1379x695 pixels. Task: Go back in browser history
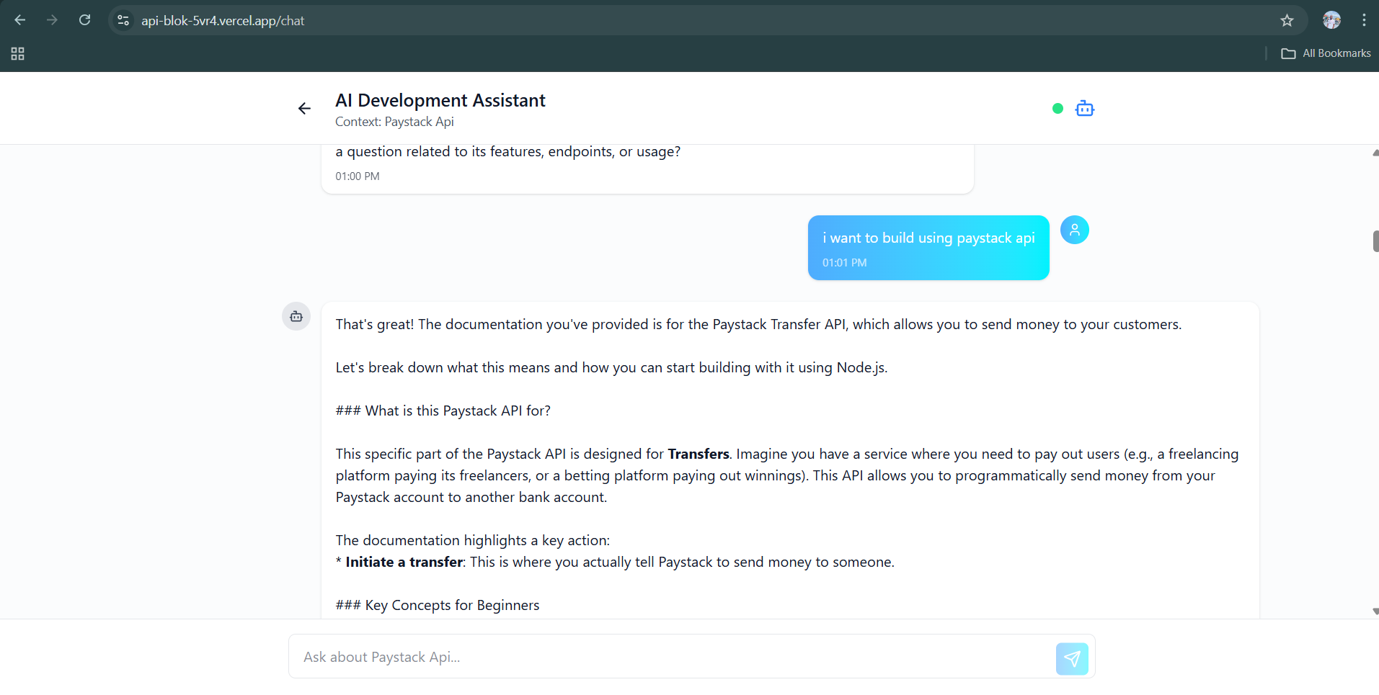(20, 20)
